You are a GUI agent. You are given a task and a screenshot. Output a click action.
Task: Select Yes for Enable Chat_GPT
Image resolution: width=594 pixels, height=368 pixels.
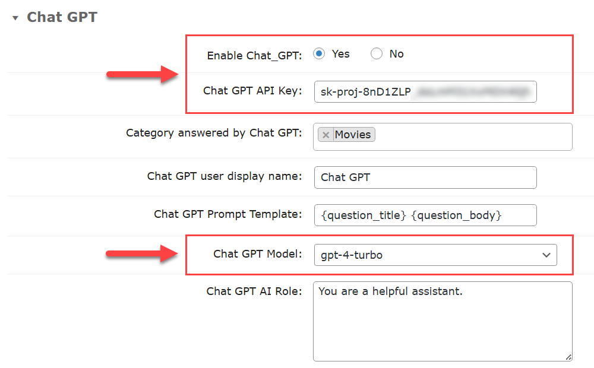[x=319, y=54]
